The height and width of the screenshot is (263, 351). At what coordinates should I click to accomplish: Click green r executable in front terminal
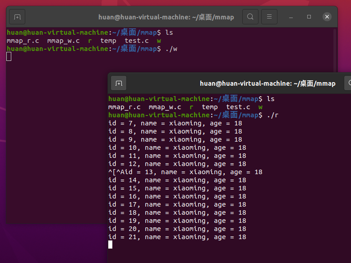(191, 107)
